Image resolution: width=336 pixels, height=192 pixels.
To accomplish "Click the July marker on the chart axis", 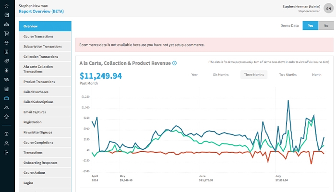I will [x=278, y=176].
